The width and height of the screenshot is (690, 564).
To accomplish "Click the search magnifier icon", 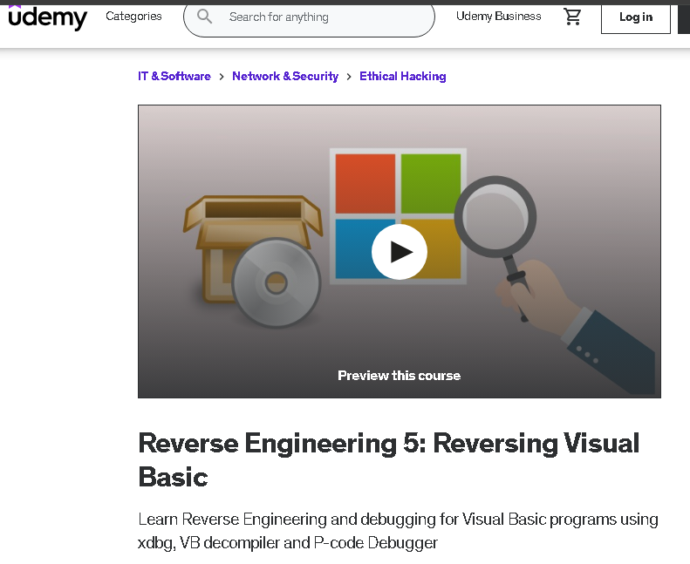I will pos(204,17).
